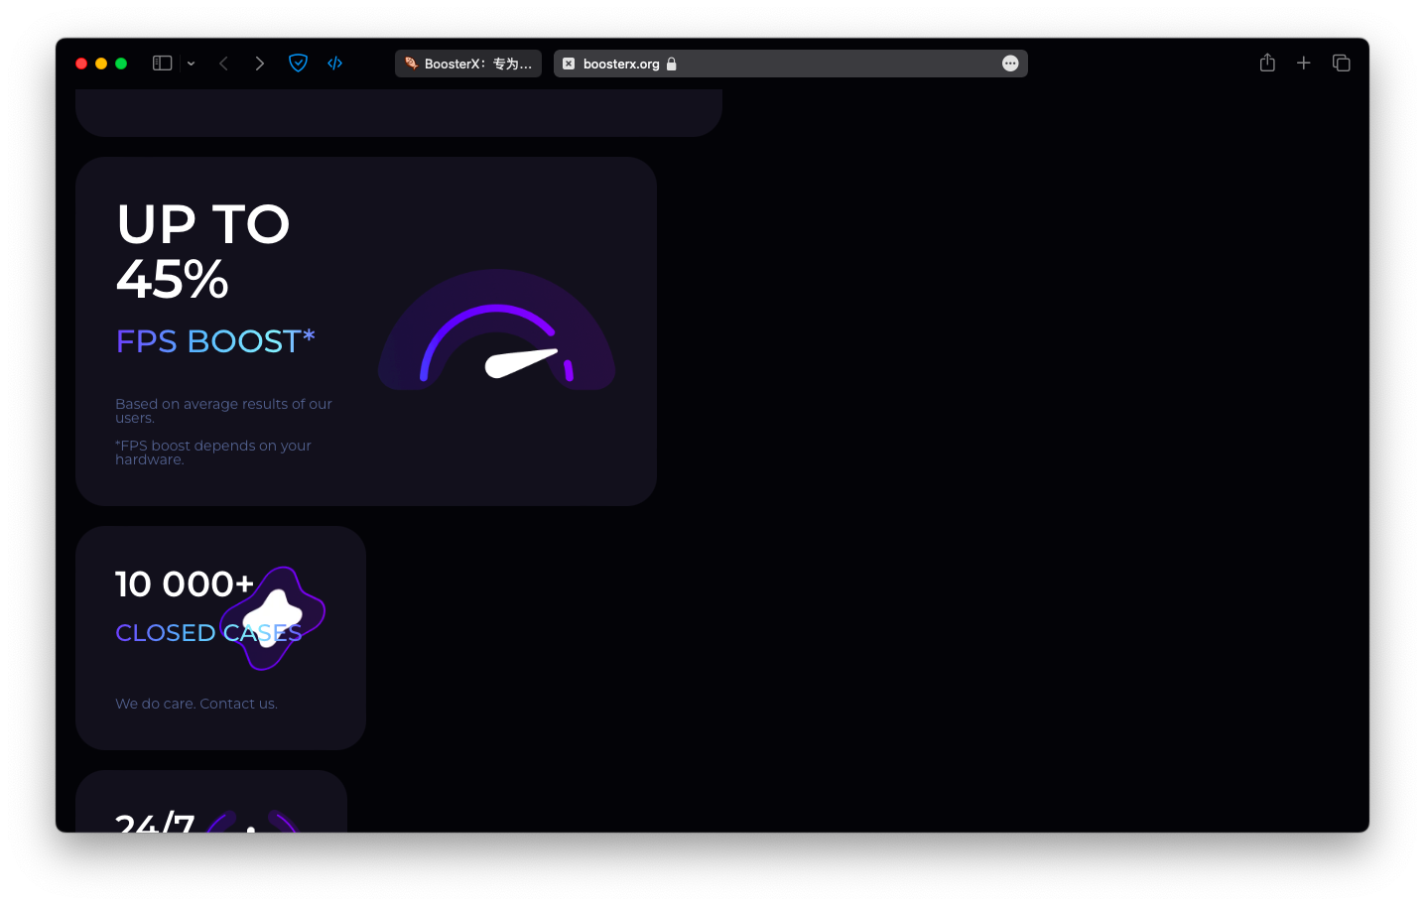The height and width of the screenshot is (906, 1425).
Task: Go back to the previous page
Action: point(224,64)
